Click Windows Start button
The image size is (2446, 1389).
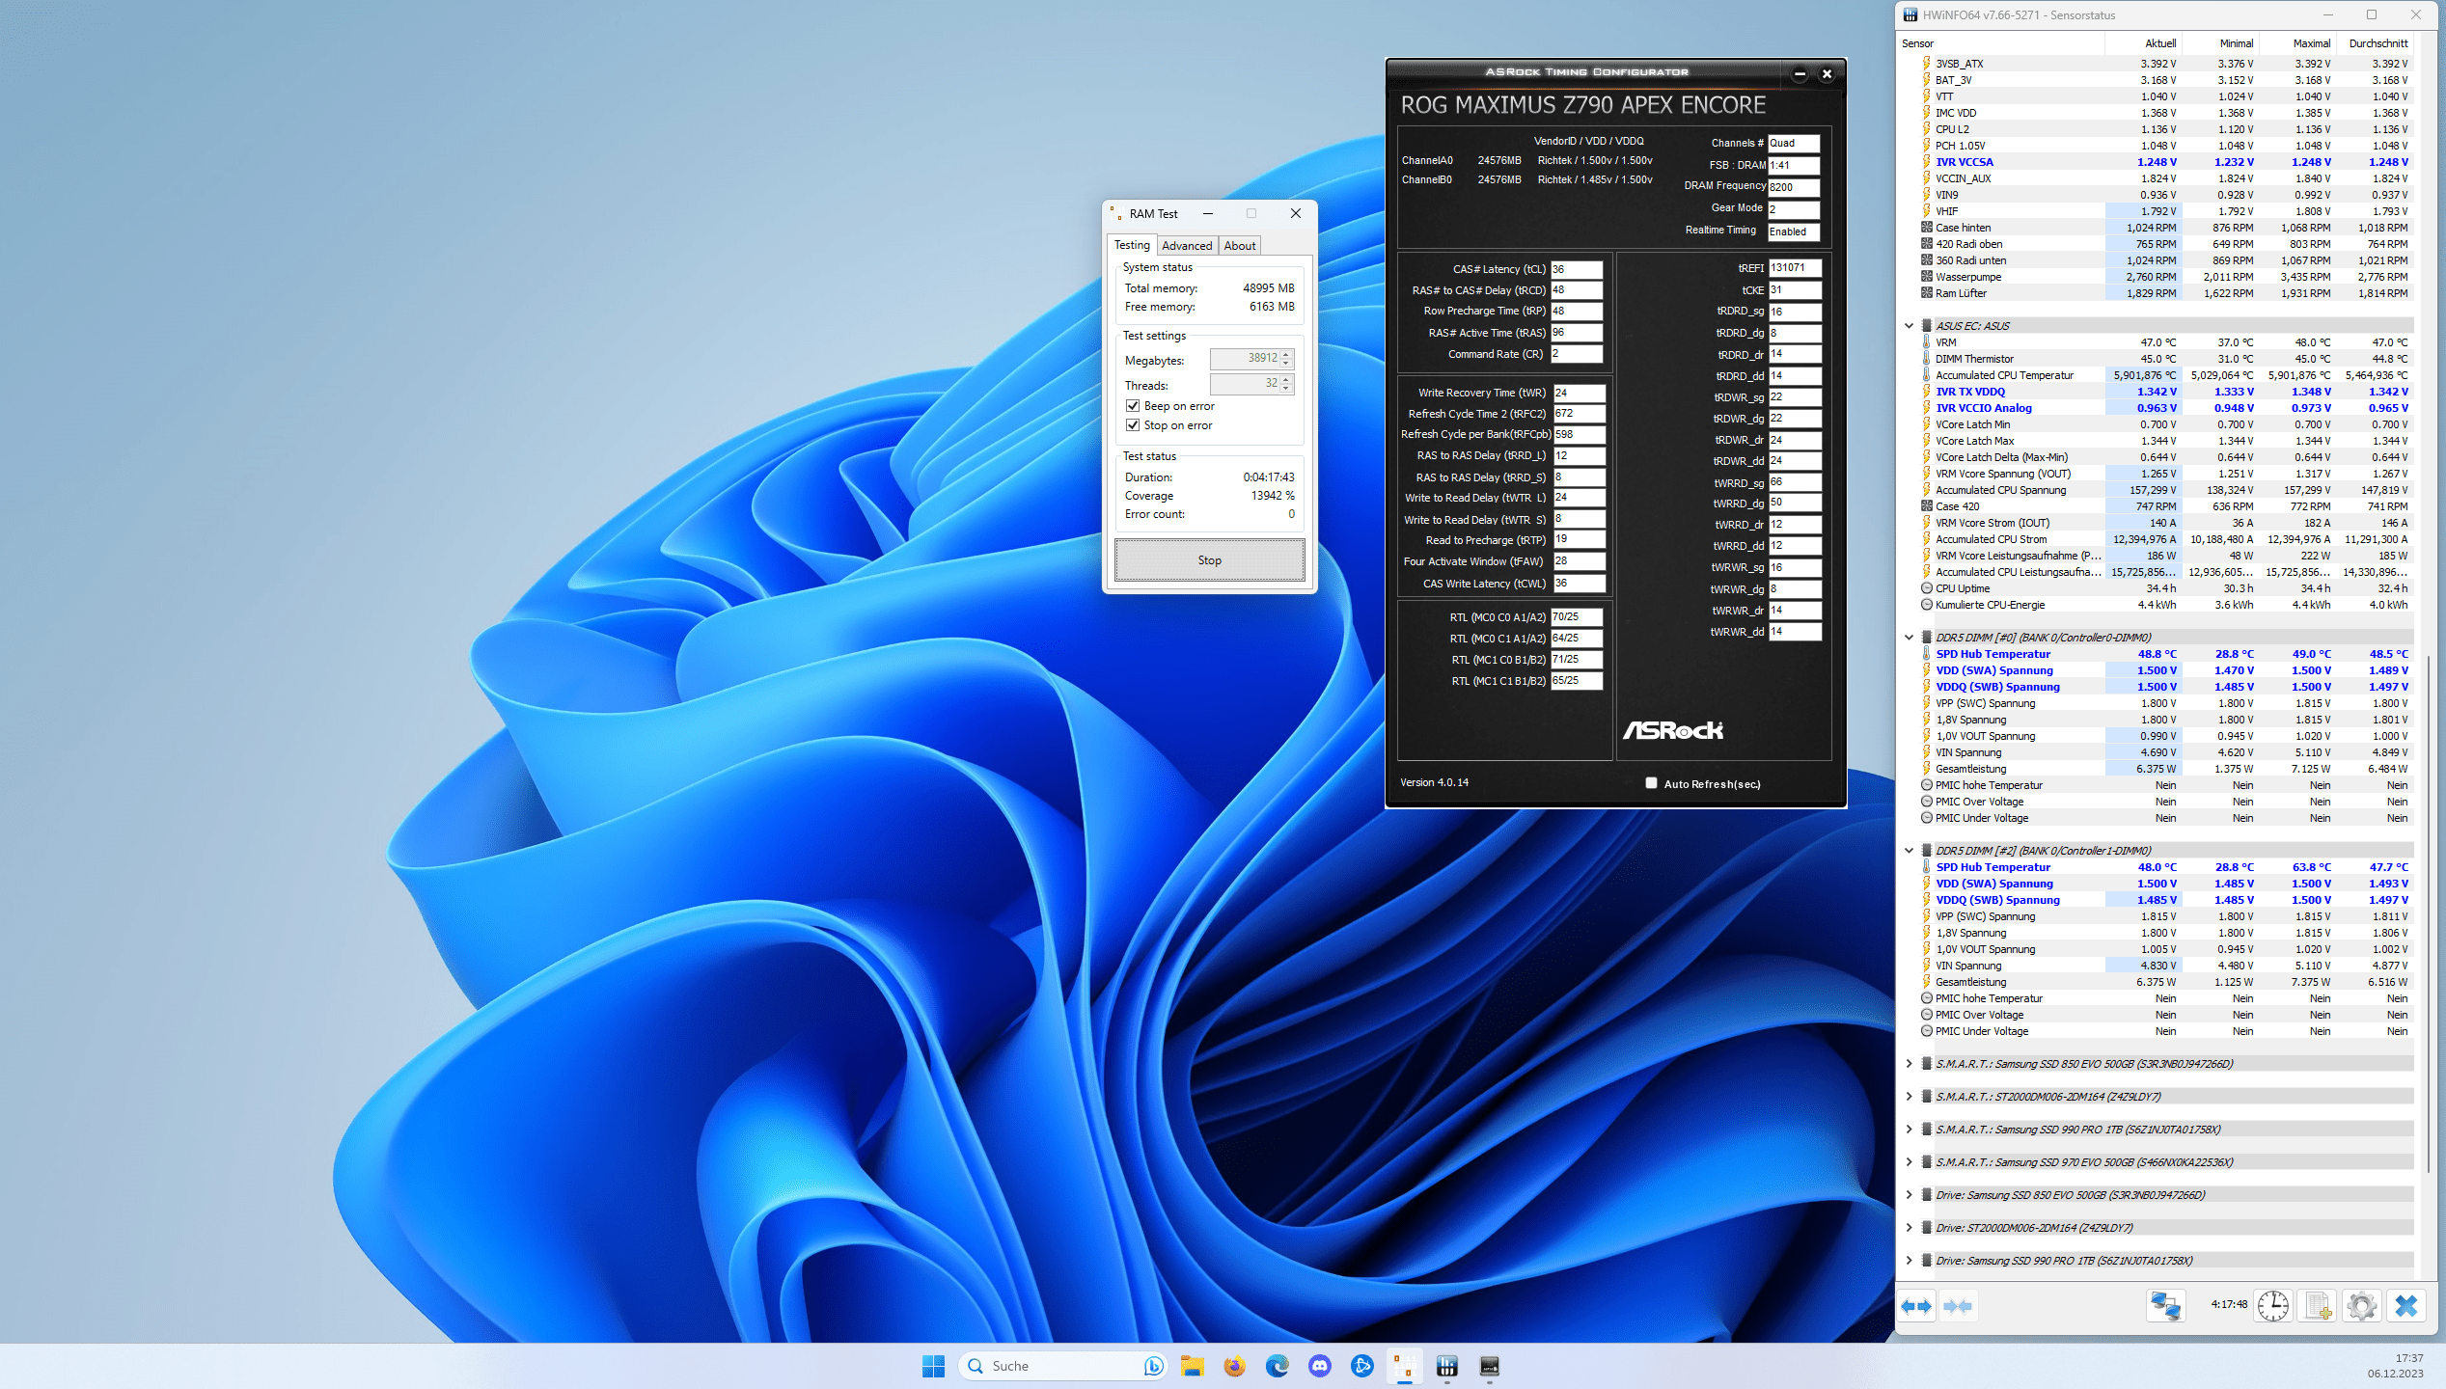point(933,1366)
